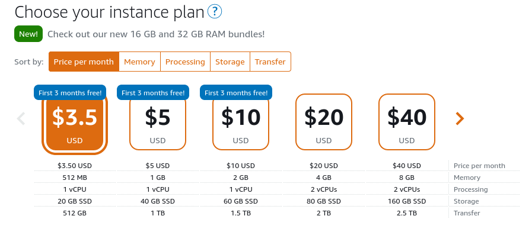Click the 16 GB and 32 GB bundles notice
This screenshot has width=532, height=232.
click(156, 34)
